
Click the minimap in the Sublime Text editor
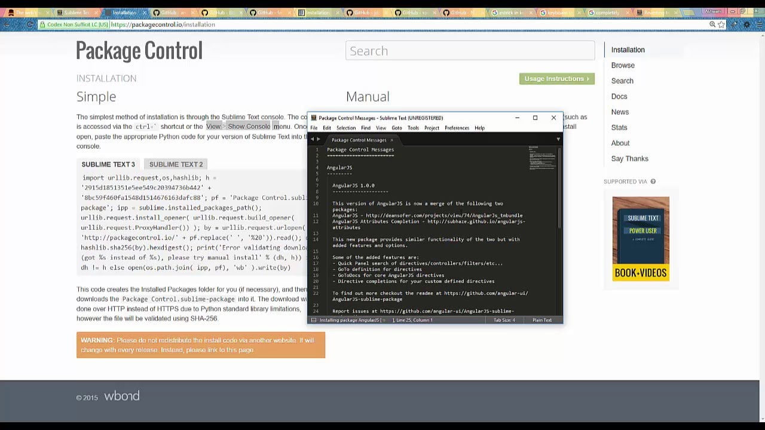(542, 159)
